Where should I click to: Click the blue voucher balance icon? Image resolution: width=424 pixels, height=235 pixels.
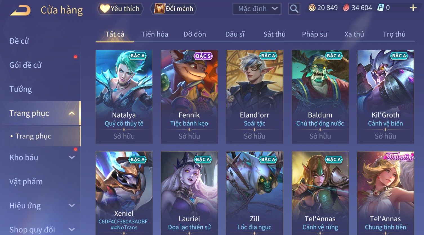tap(381, 8)
